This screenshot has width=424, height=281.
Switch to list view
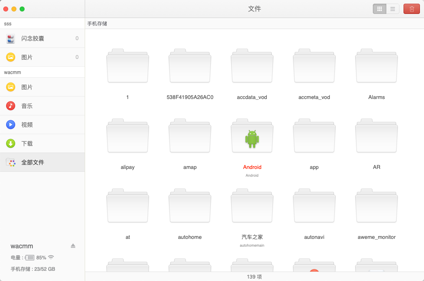[392, 9]
